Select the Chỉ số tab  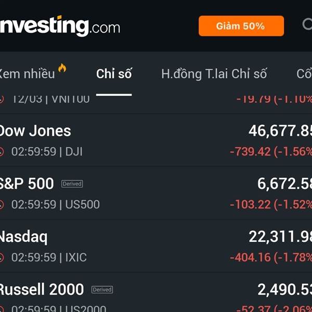114,74
